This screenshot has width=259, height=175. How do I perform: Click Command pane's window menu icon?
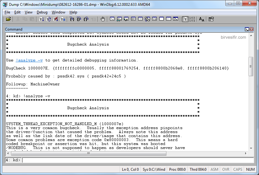247,29
